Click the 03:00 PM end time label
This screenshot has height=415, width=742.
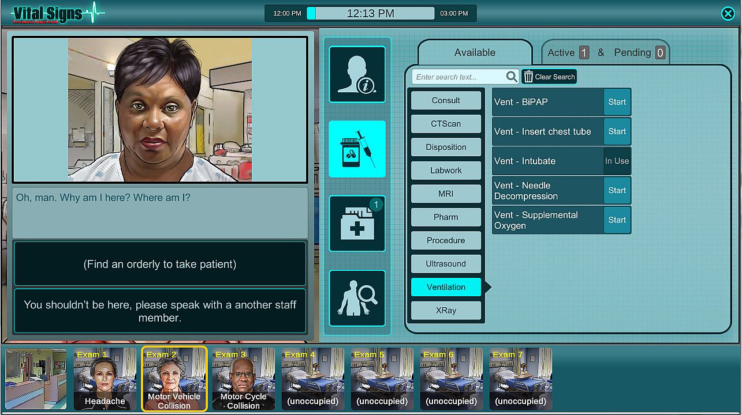(454, 13)
